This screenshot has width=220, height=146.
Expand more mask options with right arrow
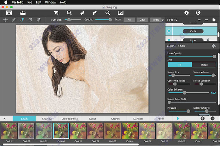point(162,20)
